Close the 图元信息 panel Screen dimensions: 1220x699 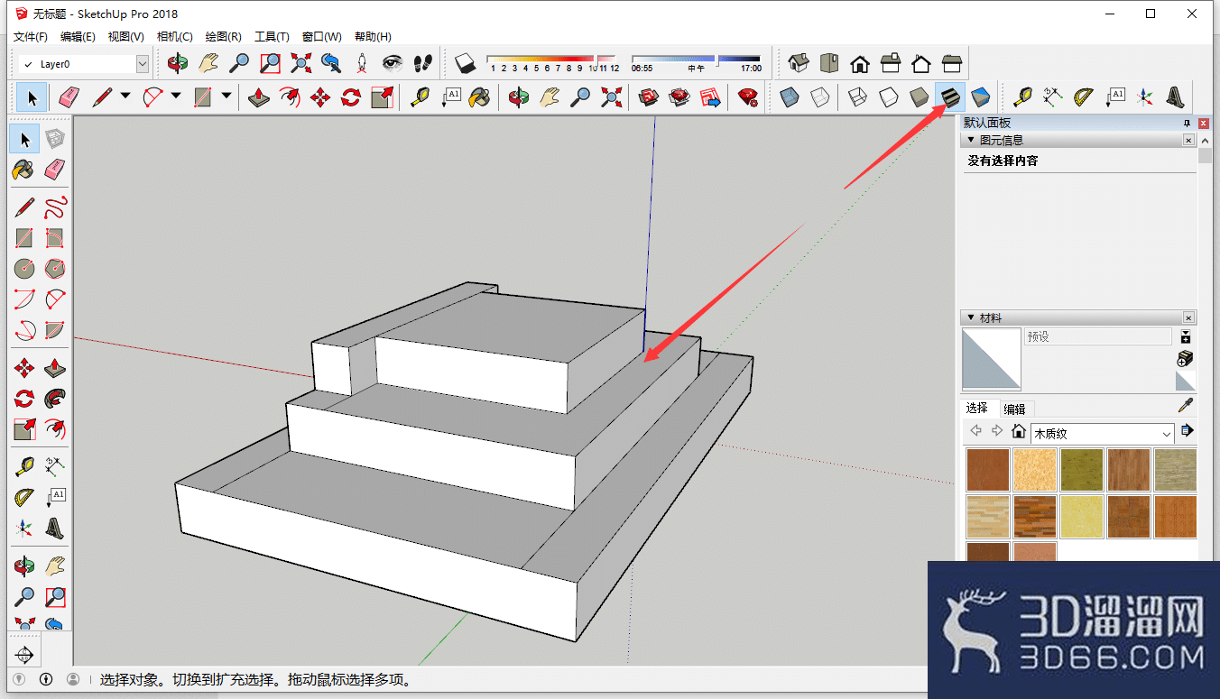[1188, 140]
